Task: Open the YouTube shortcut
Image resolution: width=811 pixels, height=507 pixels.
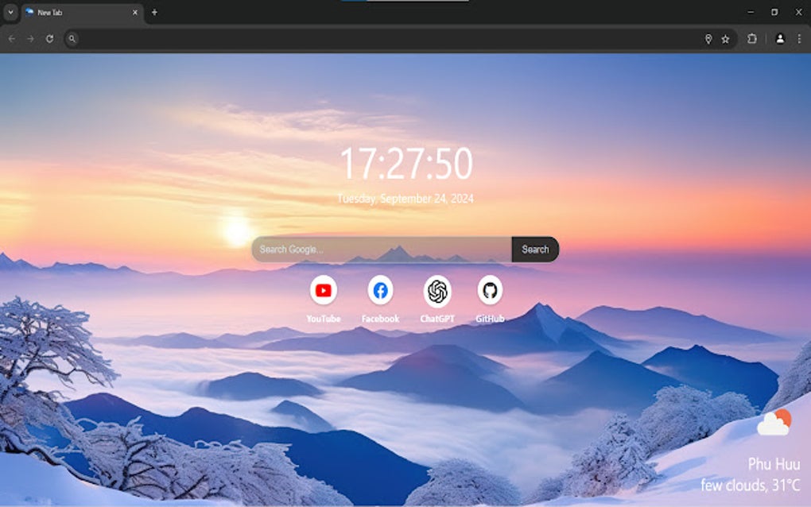Action: coord(323,290)
